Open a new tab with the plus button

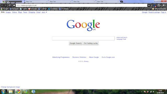(x=122, y=2)
